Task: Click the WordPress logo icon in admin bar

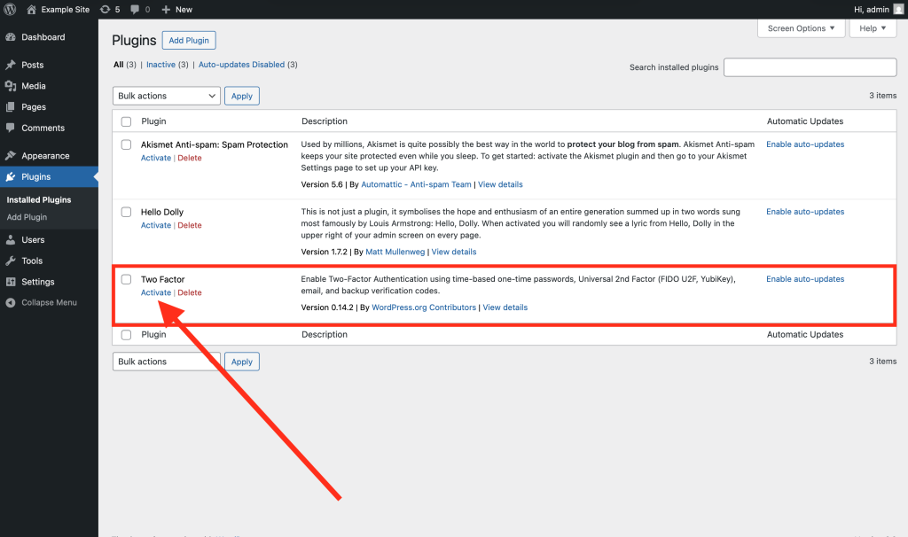Action: 10,9
